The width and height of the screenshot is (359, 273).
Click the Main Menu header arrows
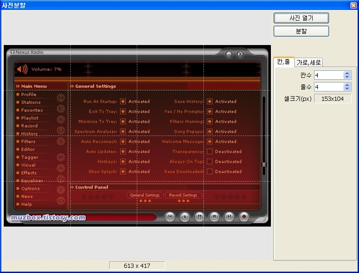point(18,86)
